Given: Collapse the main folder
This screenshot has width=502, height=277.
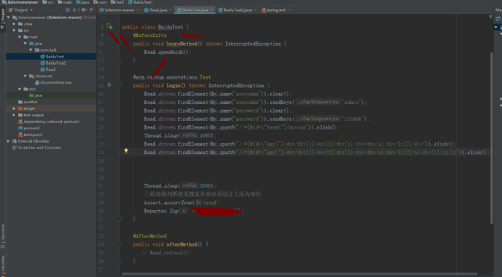Looking at the screenshot, I should 20,37.
